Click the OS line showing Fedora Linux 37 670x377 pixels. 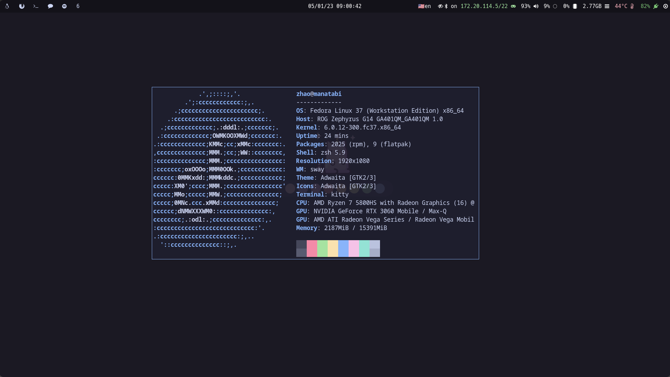pos(380,111)
